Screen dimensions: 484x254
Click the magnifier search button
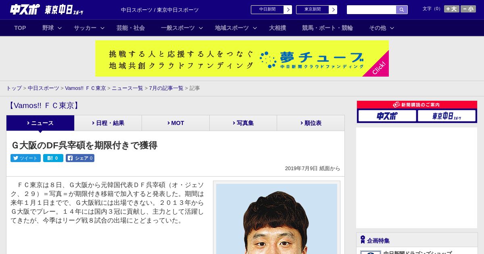point(402,10)
